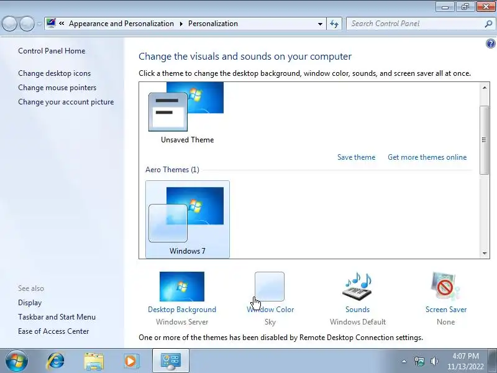Image resolution: width=497 pixels, height=373 pixels.
Task: Click the network tray icon
Action: coord(419,361)
